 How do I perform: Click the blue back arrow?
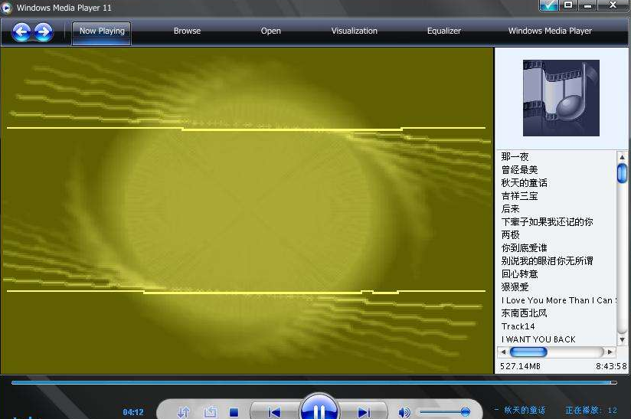(x=21, y=31)
